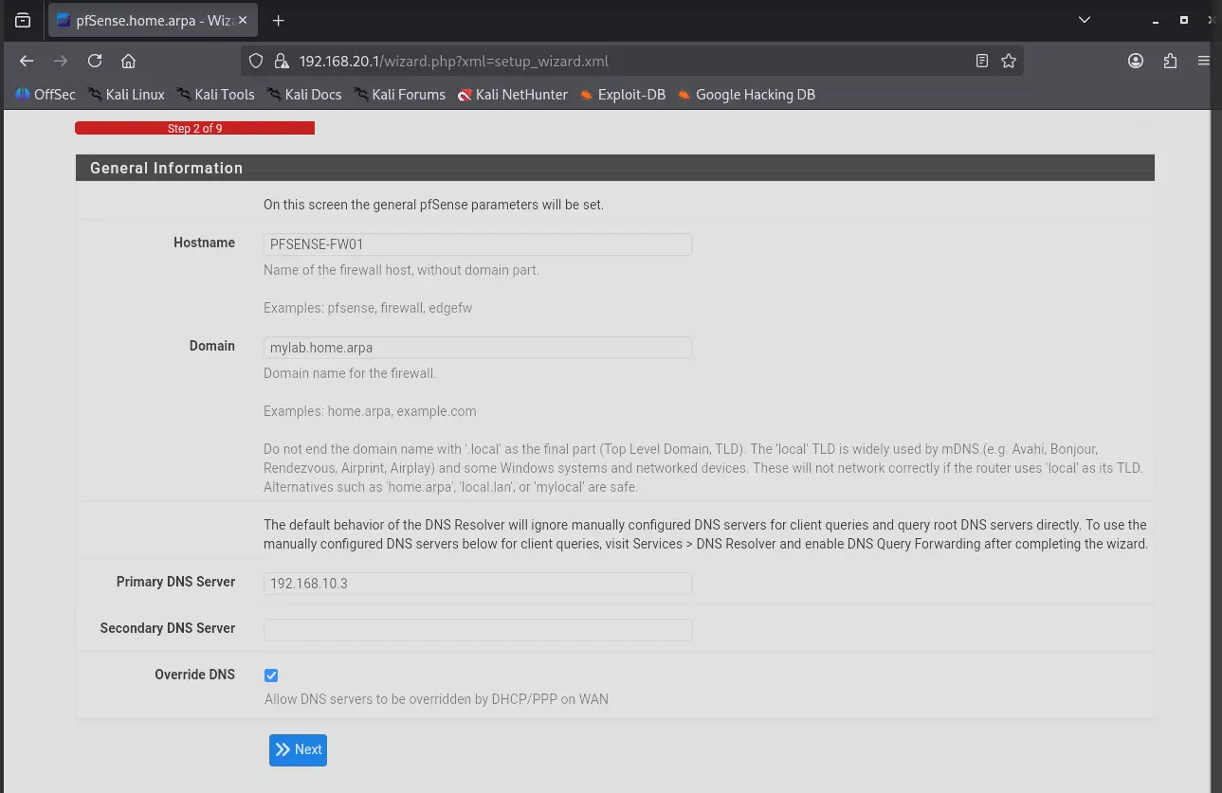Open the site security padlock info
The image size is (1222, 793).
281,61
